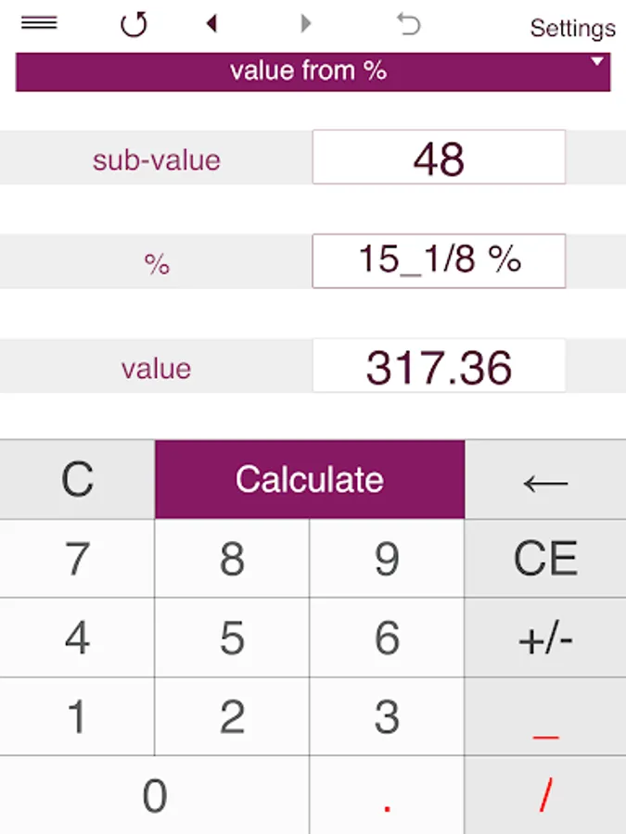Go to previous with left triangle

click(211, 24)
